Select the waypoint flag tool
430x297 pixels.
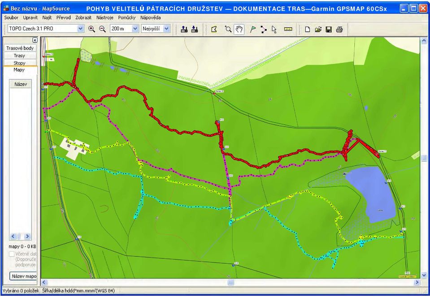tap(252, 29)
